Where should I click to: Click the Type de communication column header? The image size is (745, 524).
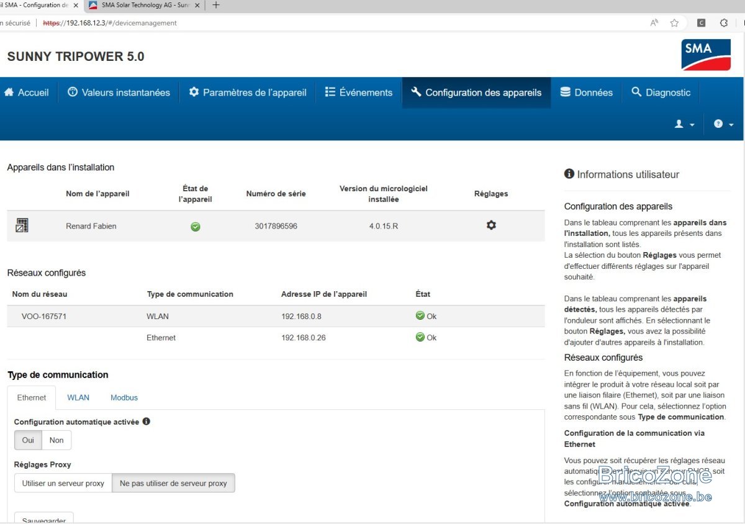pyautogui.click(x=190, y=294)
